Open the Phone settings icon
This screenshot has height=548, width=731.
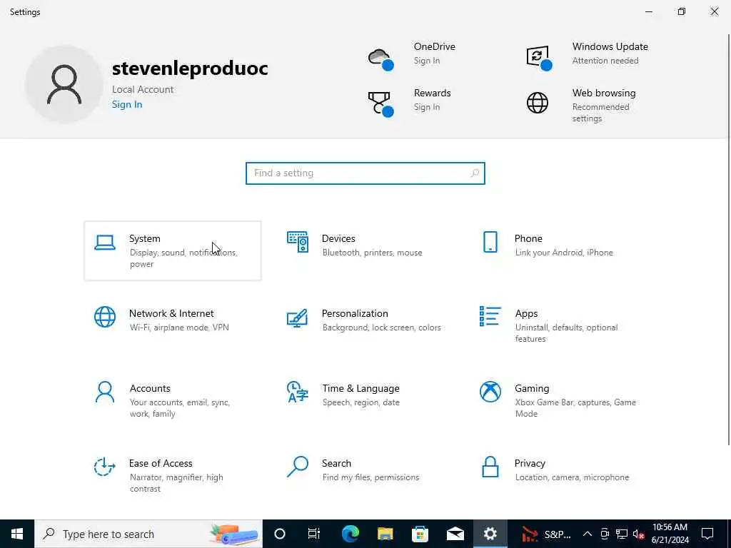pos(490,242)
